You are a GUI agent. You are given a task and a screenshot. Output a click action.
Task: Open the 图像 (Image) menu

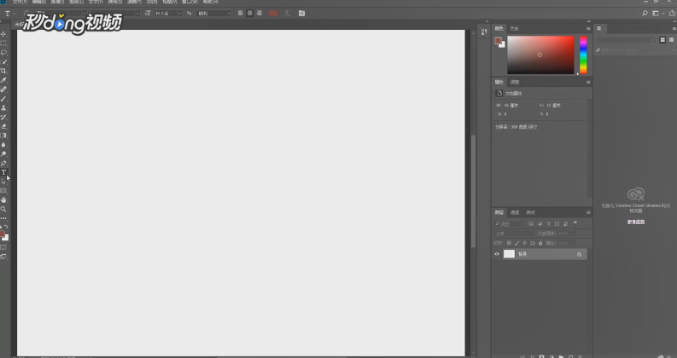[57, 2]
